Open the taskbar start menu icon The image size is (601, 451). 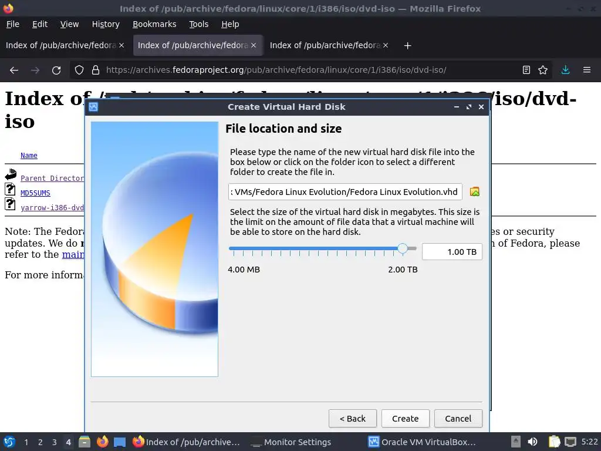point(9,442)
